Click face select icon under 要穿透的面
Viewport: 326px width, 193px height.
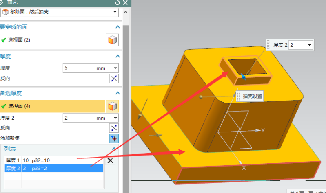coord(112,40)
